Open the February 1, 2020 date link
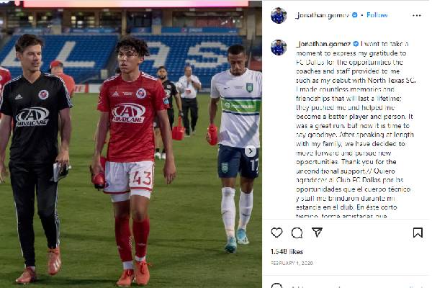 pos(292,264)
